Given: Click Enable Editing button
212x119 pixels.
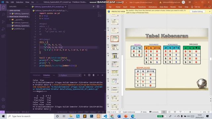Looking at the screenshot, I should (197, 12).
